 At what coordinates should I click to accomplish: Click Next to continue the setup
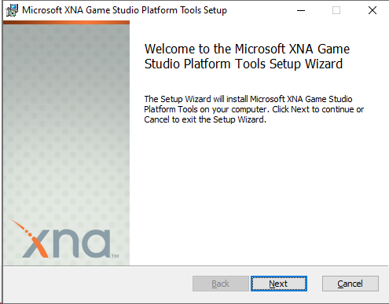[279, 284]
